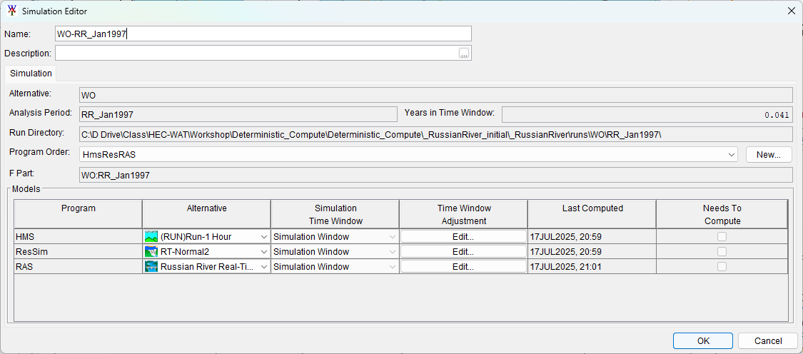Click the RAS Russian River alternative icon
The height and width of the screenshot is (354, 803).
point(151,267)
